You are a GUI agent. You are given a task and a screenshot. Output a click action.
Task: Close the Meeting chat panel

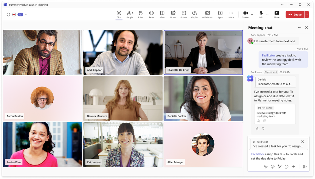(x=306, y=27)
